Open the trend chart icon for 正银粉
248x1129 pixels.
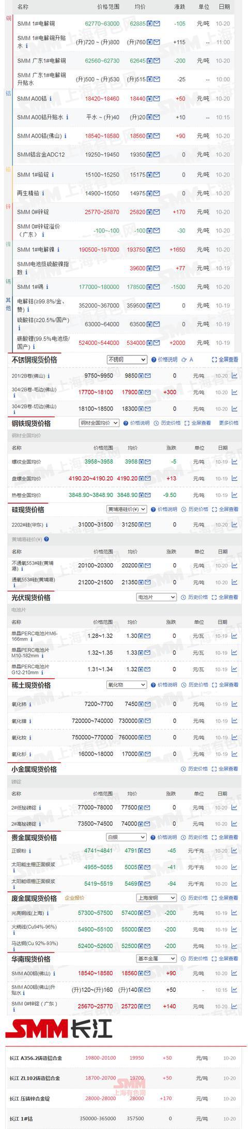coord(234,851)
